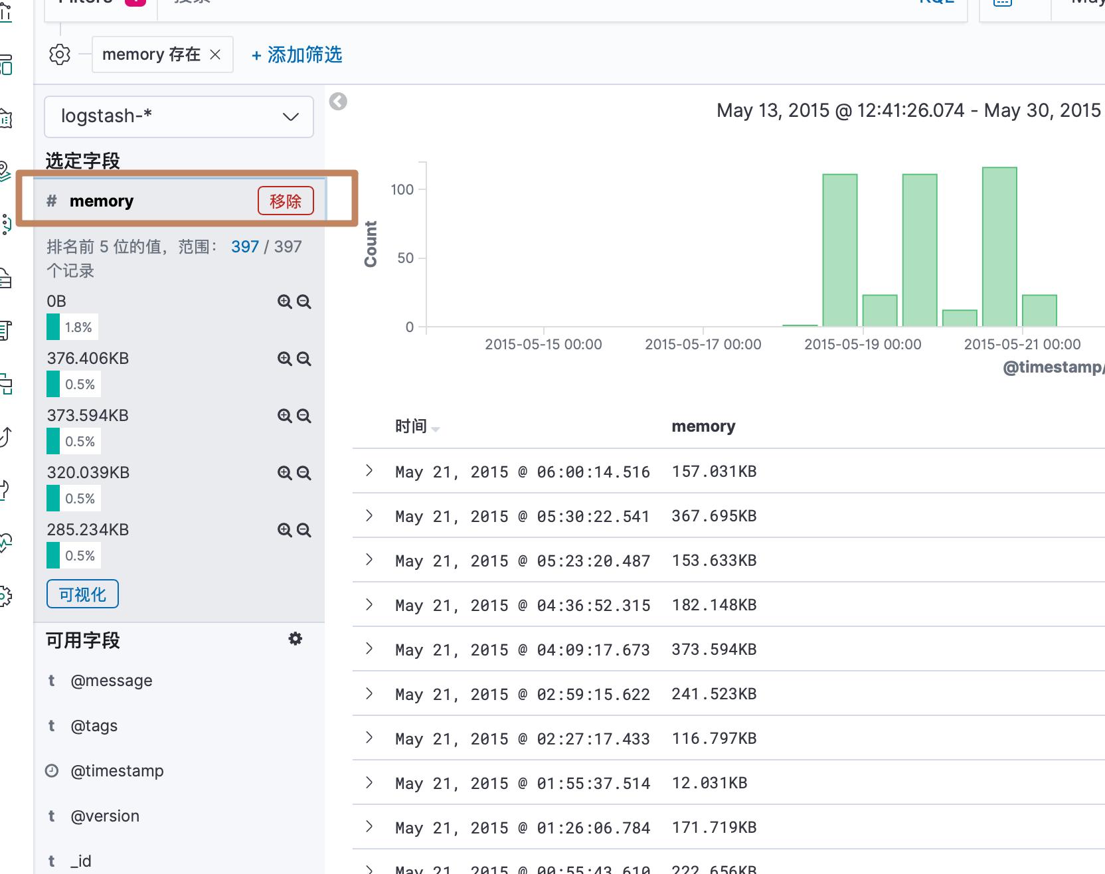Filter for value 320.039KB with plus magnifier
1105x874 pixels.
click(x=285, y=473)
